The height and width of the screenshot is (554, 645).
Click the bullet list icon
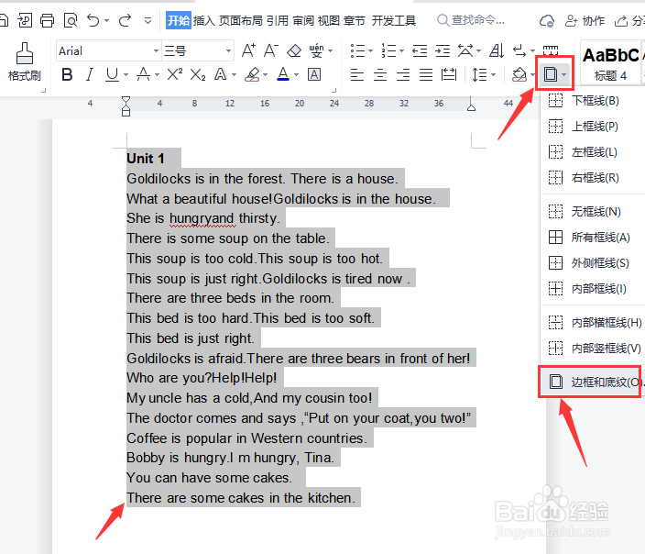(358, 51)
